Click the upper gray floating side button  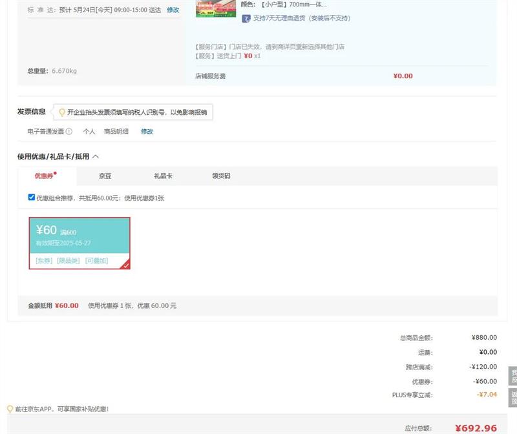[x=513, y=377]
